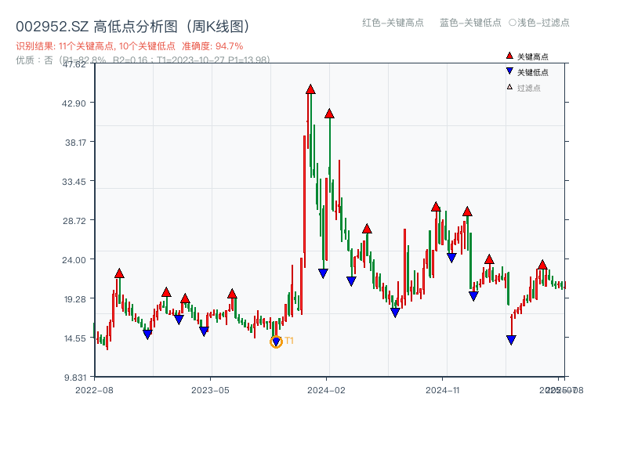Click the blue low marker right after the 44 peak
Viewport: 627px width, 470px height.
click(x=323, y=273)
